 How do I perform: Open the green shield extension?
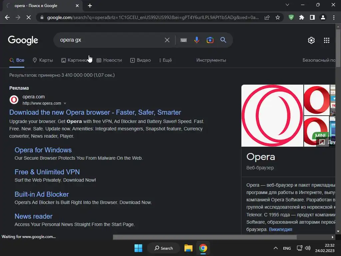pyautogui.click(x=291, y=17)
